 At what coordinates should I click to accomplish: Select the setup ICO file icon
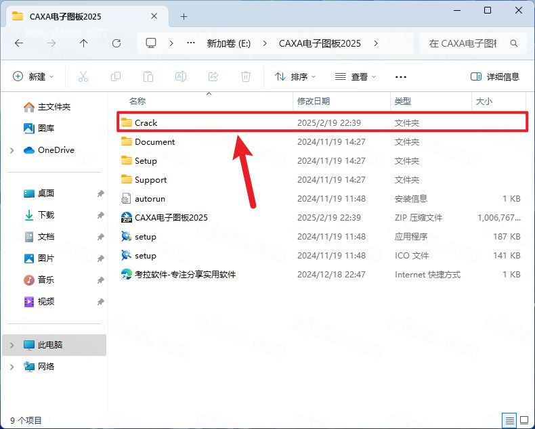[x=126, y=255]
